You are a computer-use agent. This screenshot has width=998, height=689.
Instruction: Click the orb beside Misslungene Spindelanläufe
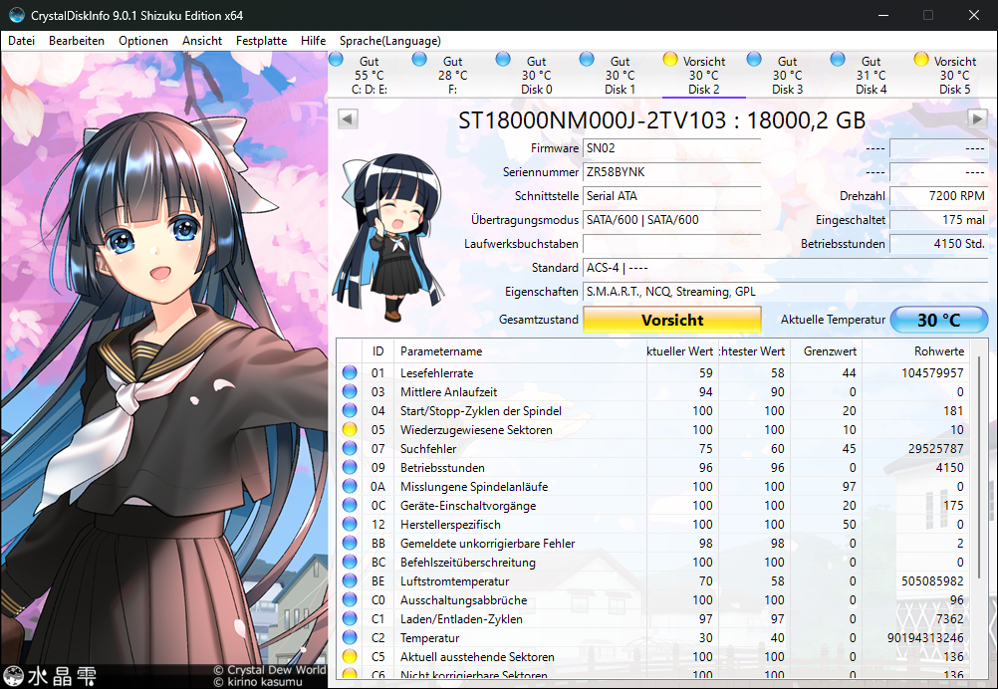[350, 487]
